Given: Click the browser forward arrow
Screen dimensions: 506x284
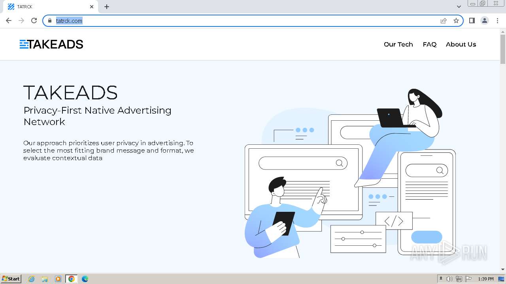Looking at the screenshot, I should 21,21.
